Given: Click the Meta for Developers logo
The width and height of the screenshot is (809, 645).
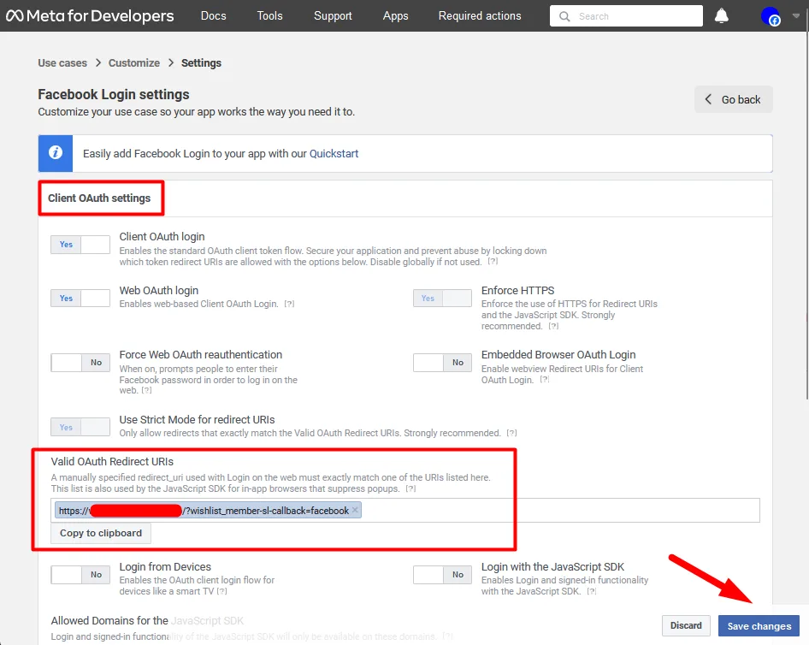Looking at the screenshot, I should pyautogui.click(x=88, y=15).
